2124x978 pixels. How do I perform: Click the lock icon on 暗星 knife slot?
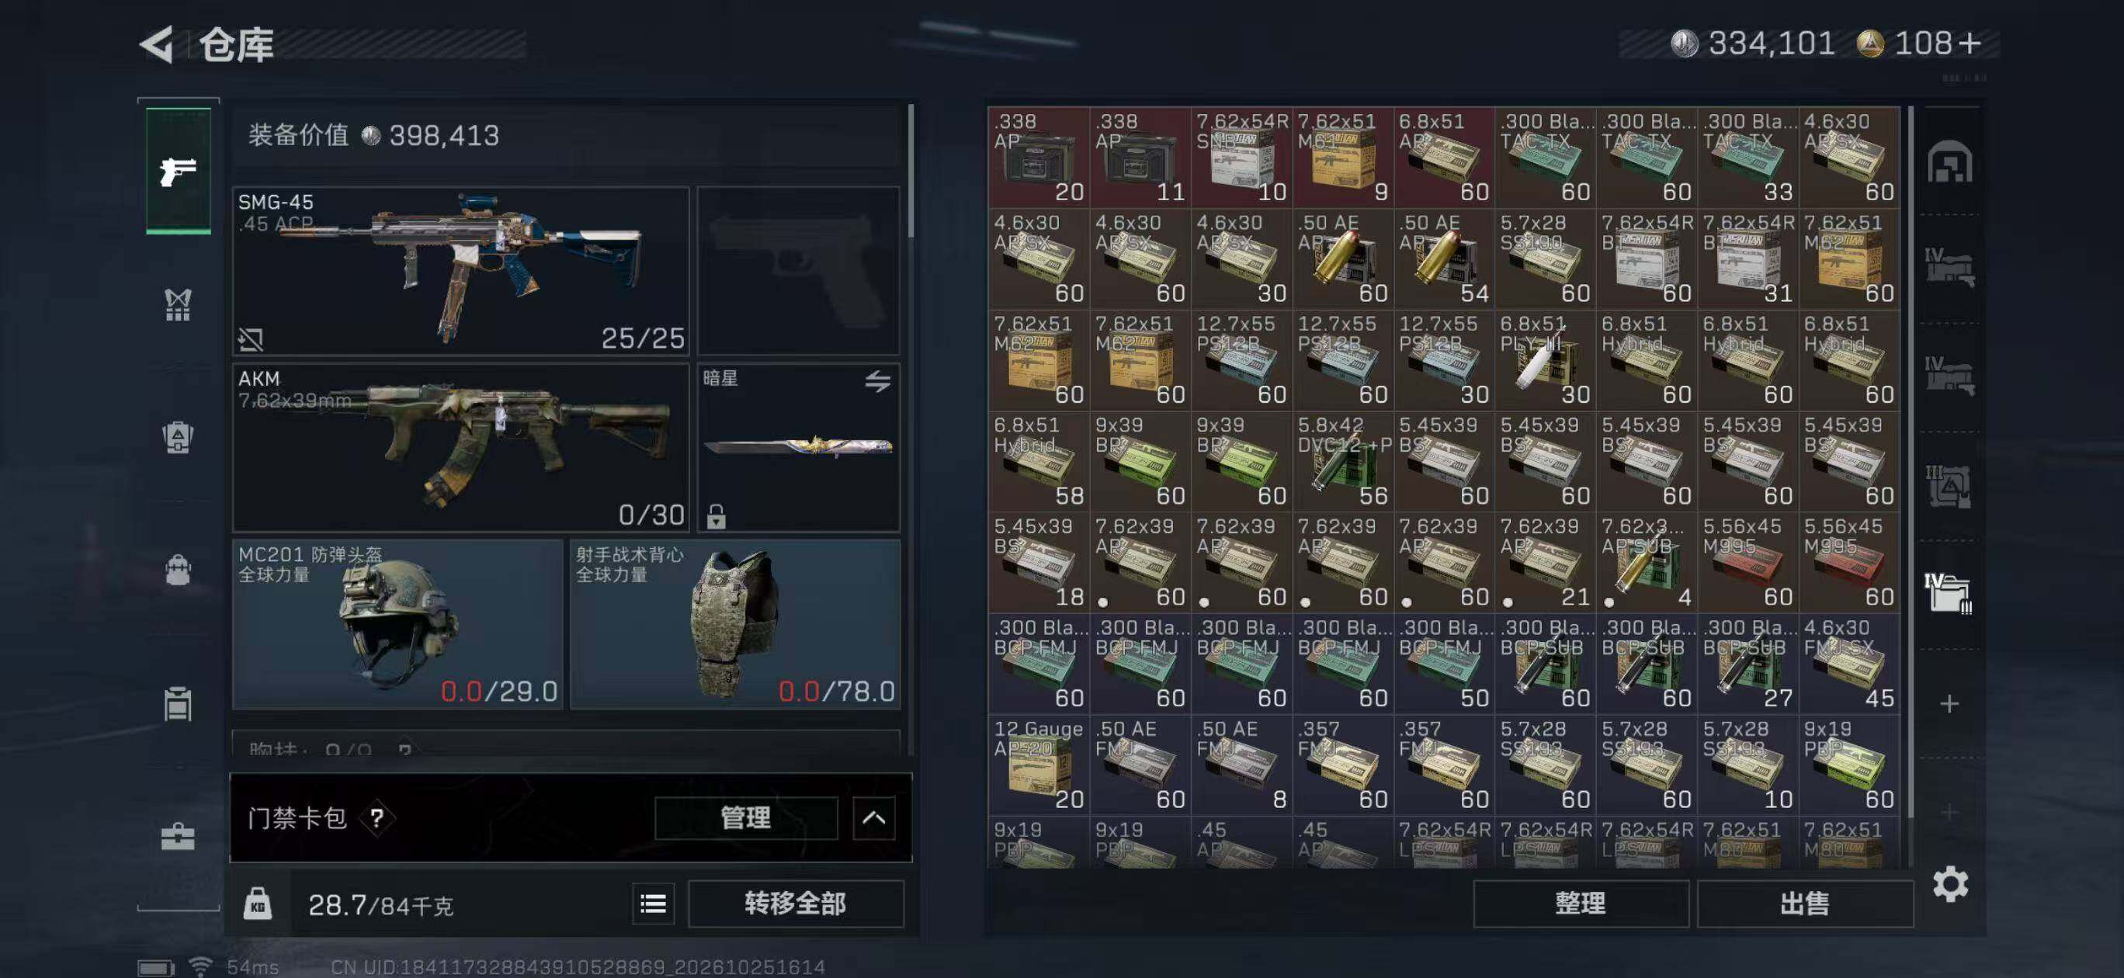click(x=716, y=516)
